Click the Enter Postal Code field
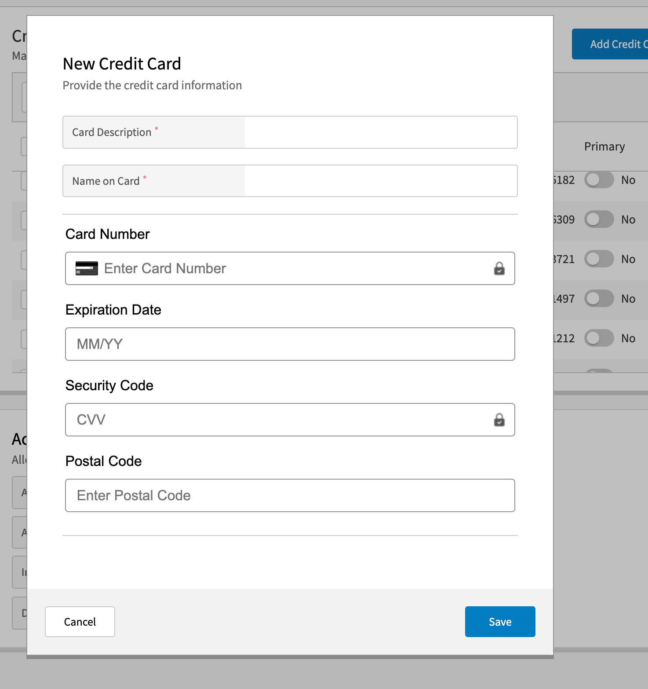Screen dimensions: 648x689 [290, 495]
